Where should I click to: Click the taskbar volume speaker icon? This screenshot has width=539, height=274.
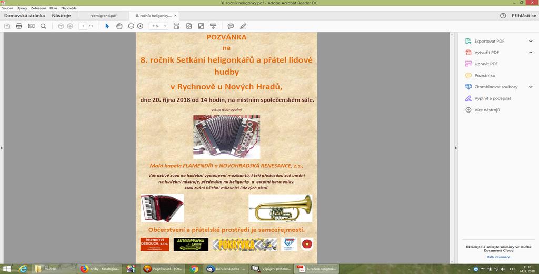click(502, 269)
